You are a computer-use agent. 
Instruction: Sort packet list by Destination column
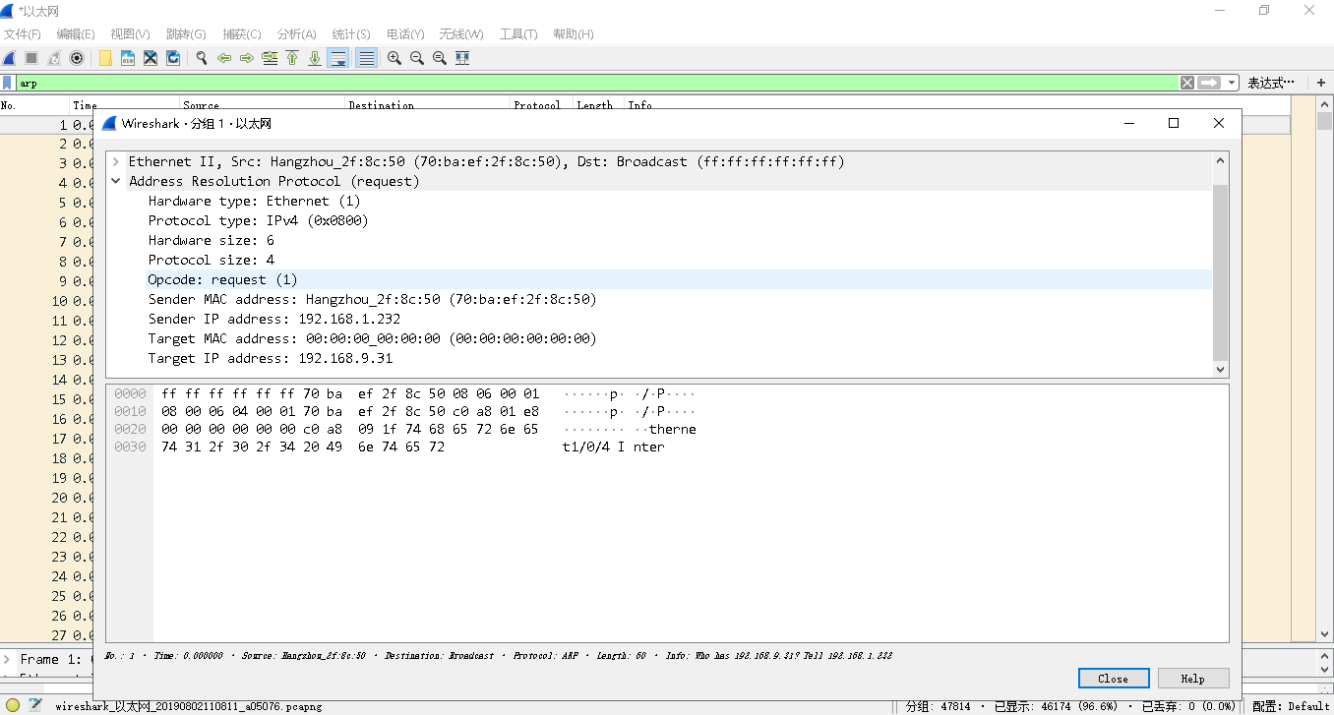tap(381, 105)
